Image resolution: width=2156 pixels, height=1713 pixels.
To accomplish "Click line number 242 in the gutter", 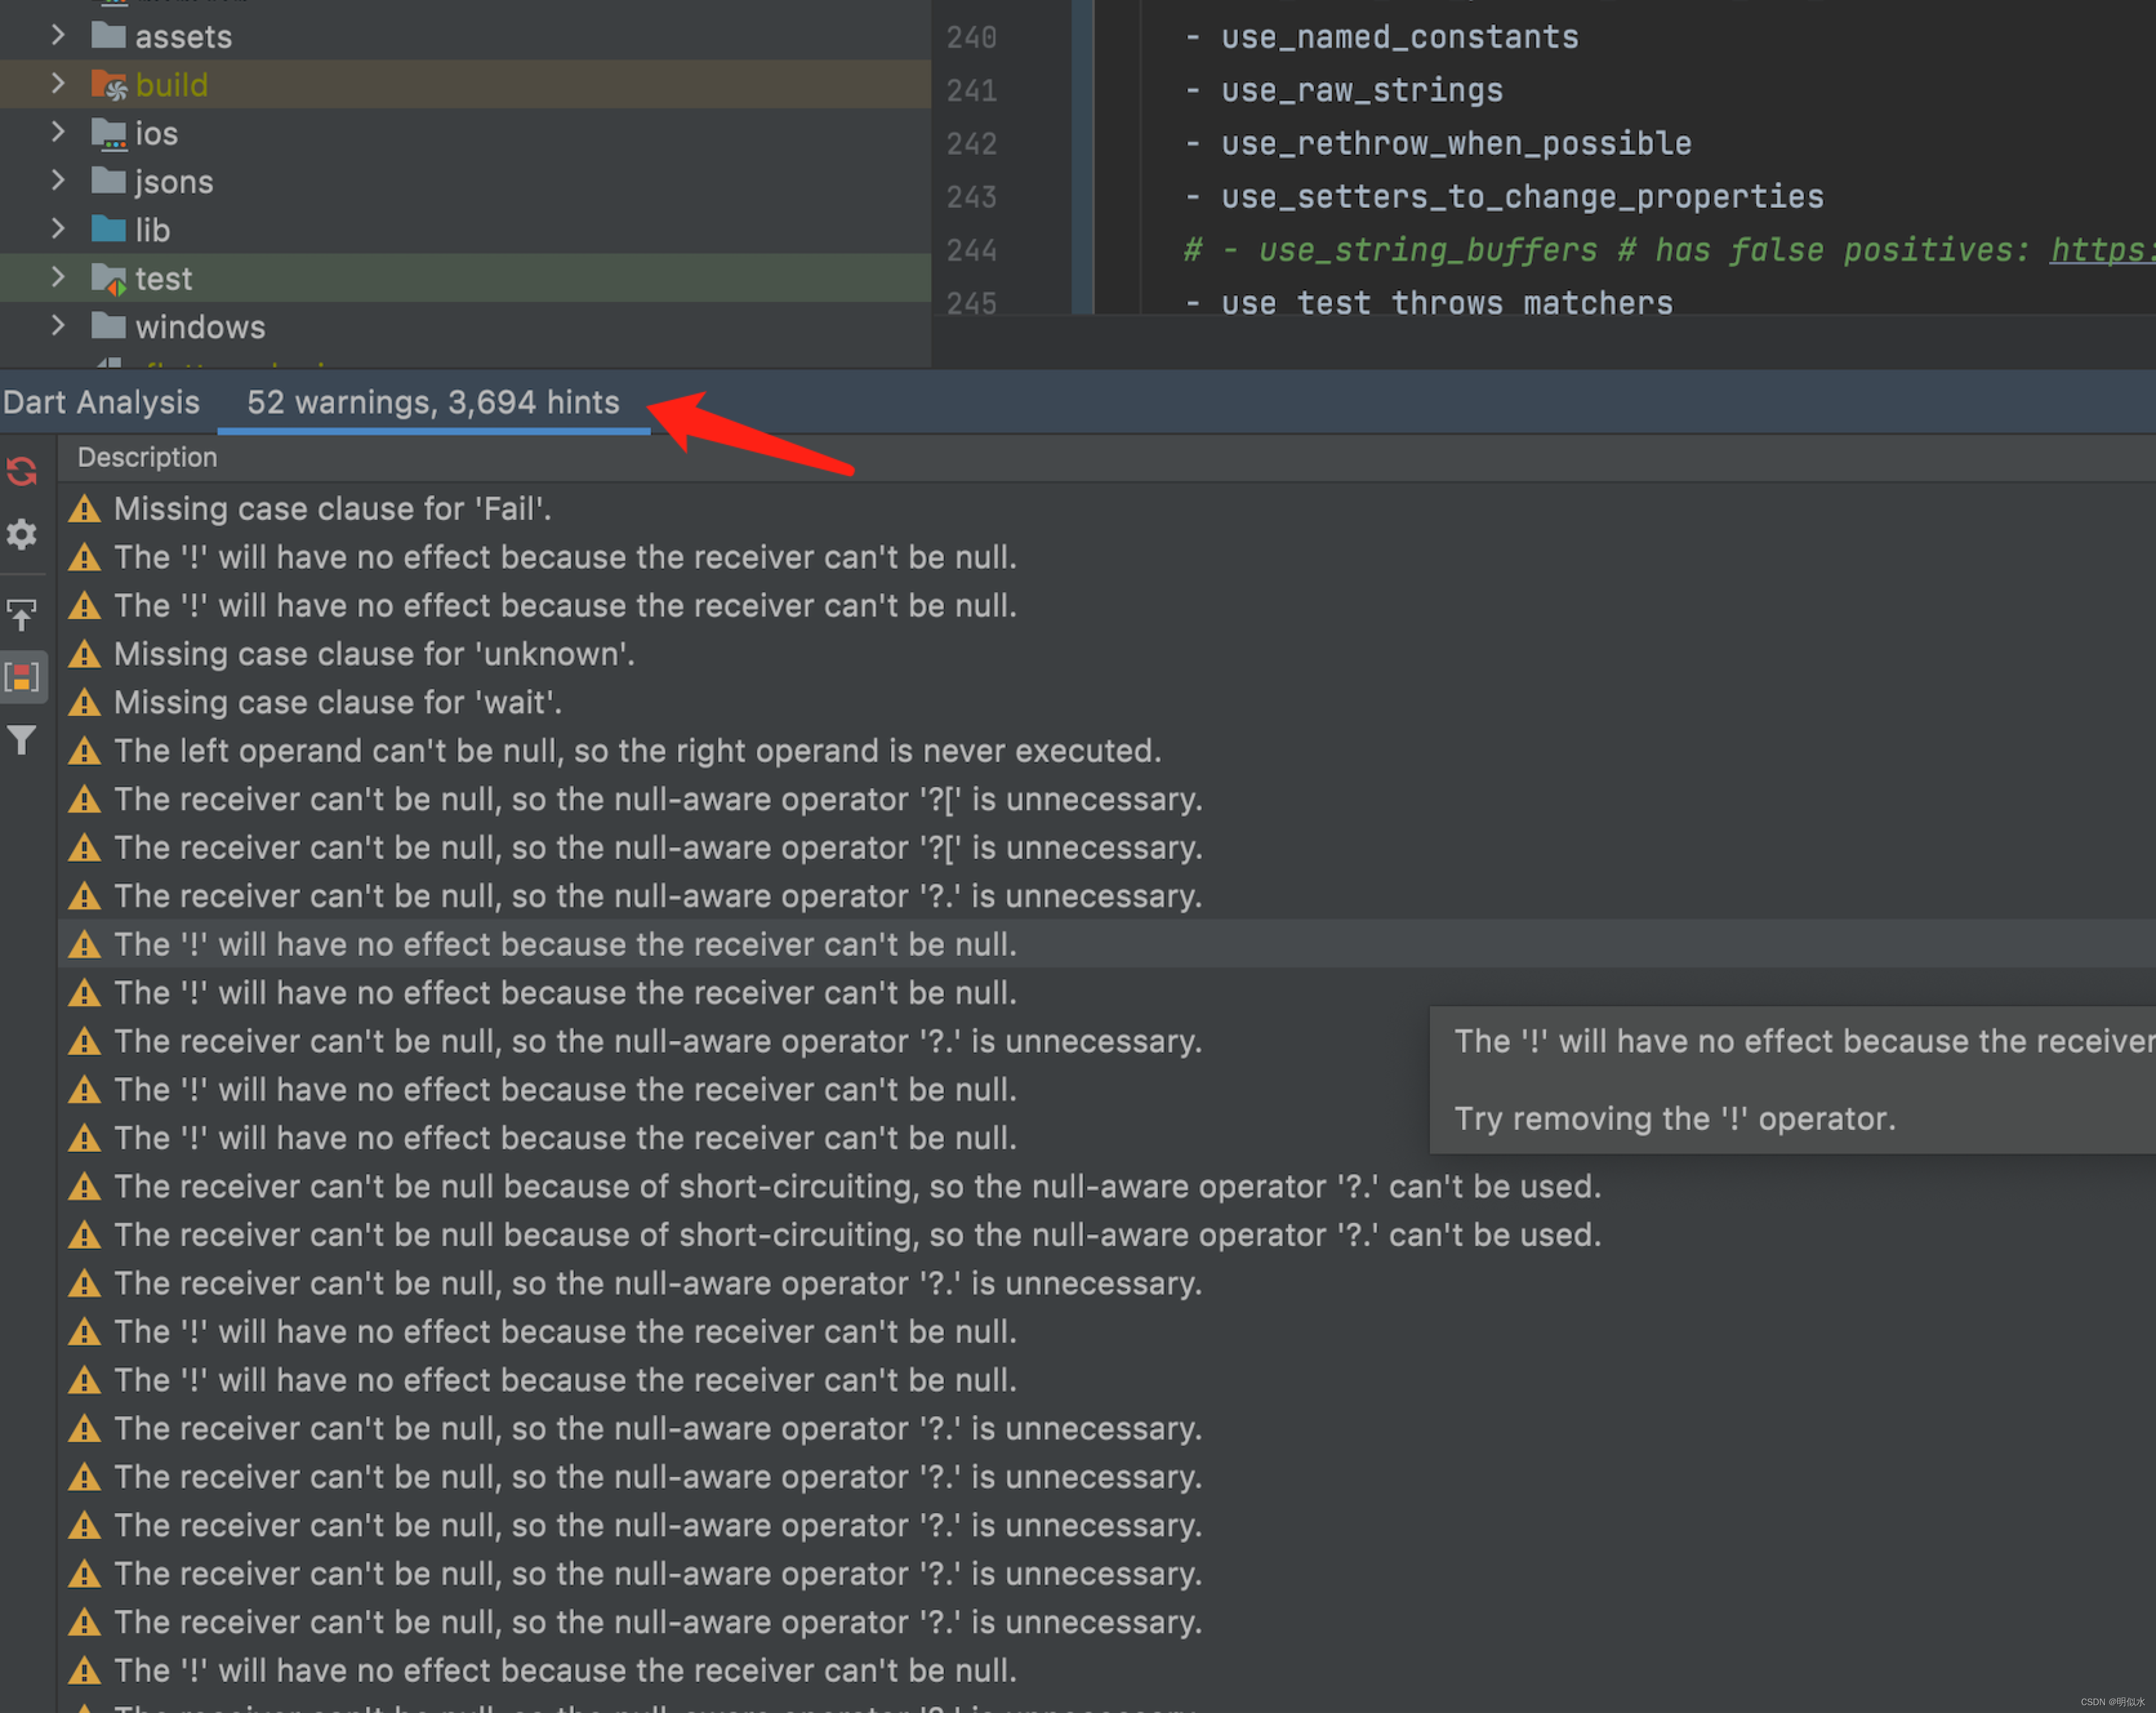I will [971, 144].
